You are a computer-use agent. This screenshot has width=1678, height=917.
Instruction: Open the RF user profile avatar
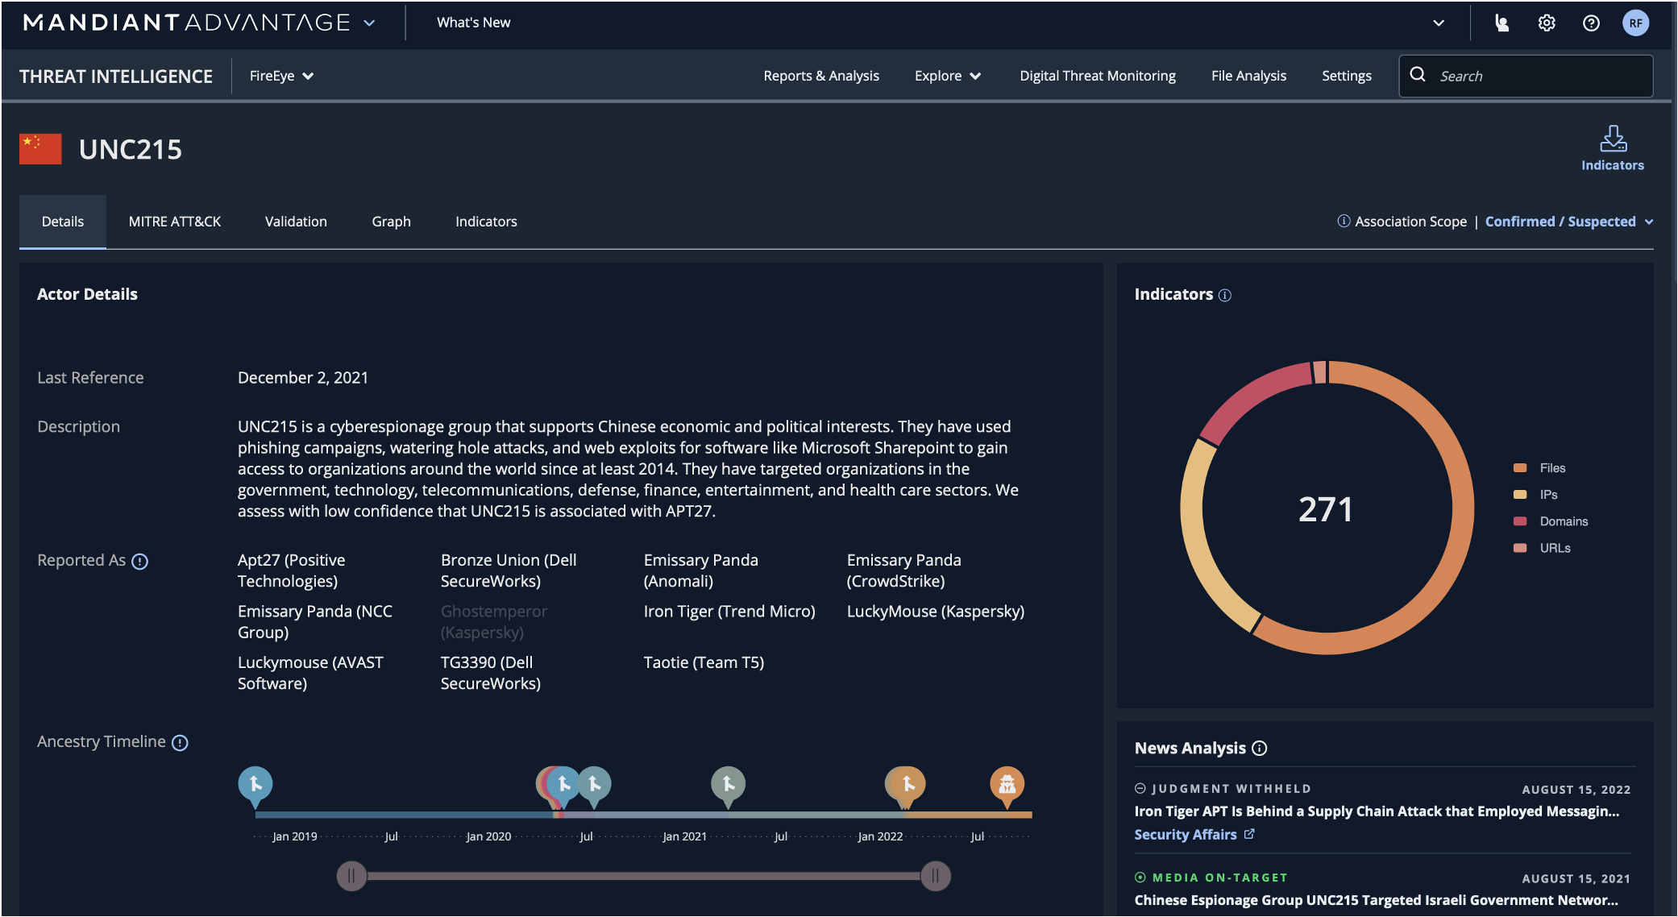[1635, 23]
